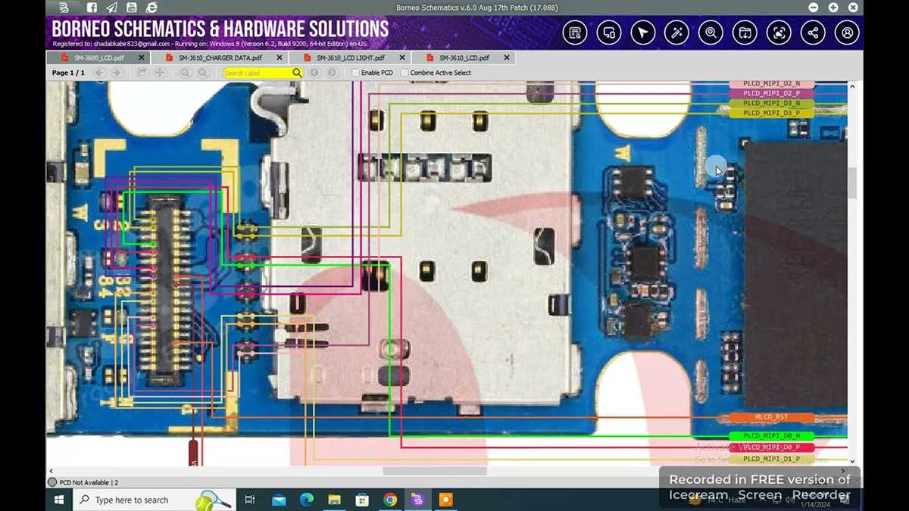Open the Telegram paper-plane icon
Viewport: 909px width, 511px height.
(111, 8)
